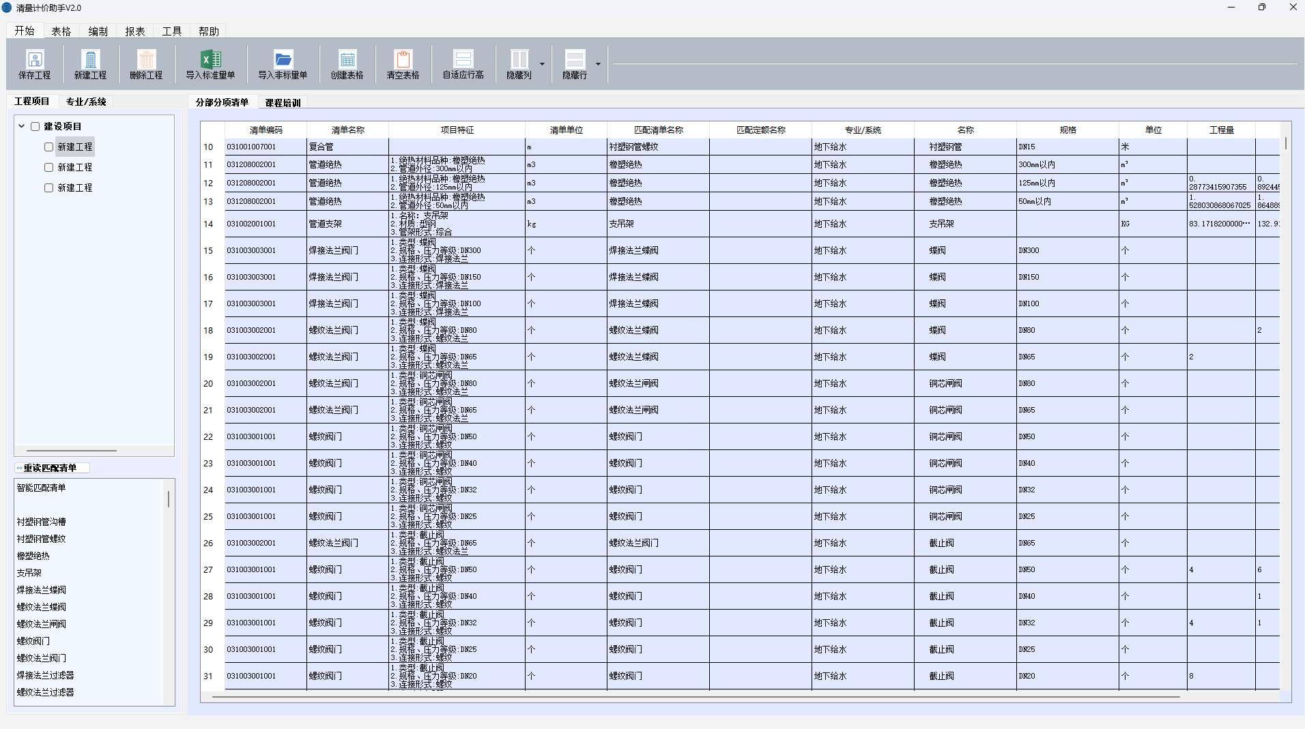1305x729 pixels.
Task: Click the 删除工程 icon
Action: [145, 63]
